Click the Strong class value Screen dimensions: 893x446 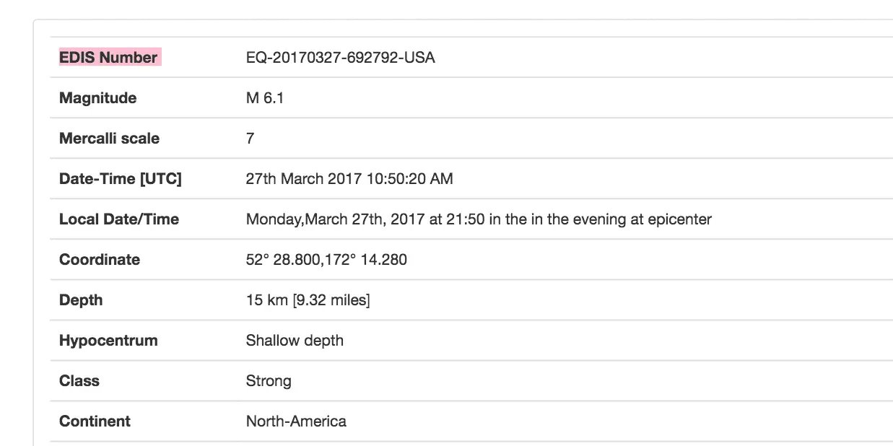(x=269, y=381)
